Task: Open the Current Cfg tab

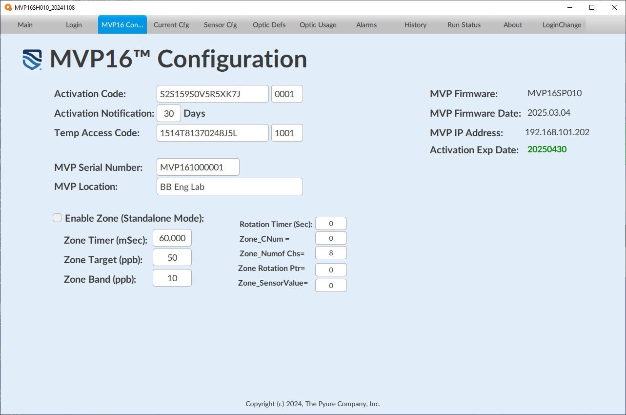Action: 171,25
